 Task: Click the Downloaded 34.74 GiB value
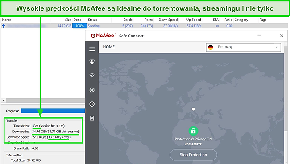(55, 132)
